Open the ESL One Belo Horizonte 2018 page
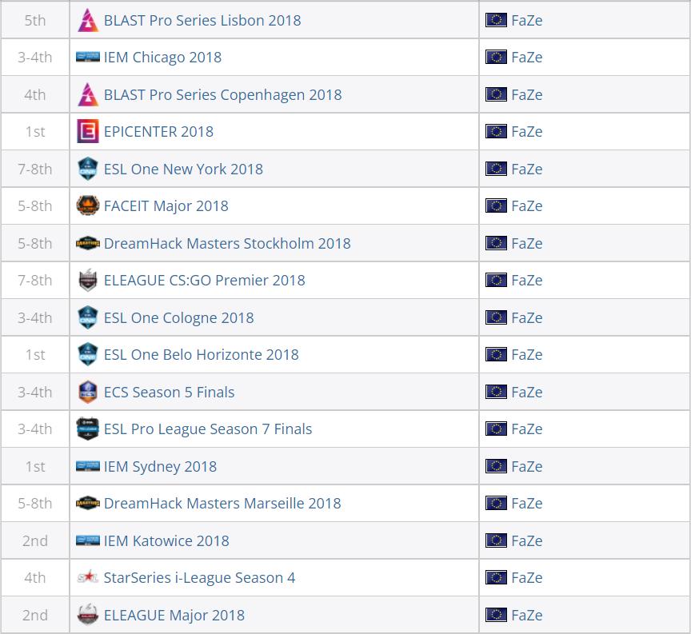The width and height of the screenshot is (691, 634). [x=202, y=354]
